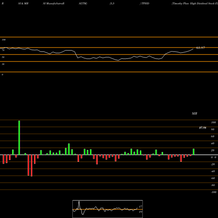This screenshot has height=218, width=218.
Task: Click the end point of the white RSI line
Action: pos(193,49)
